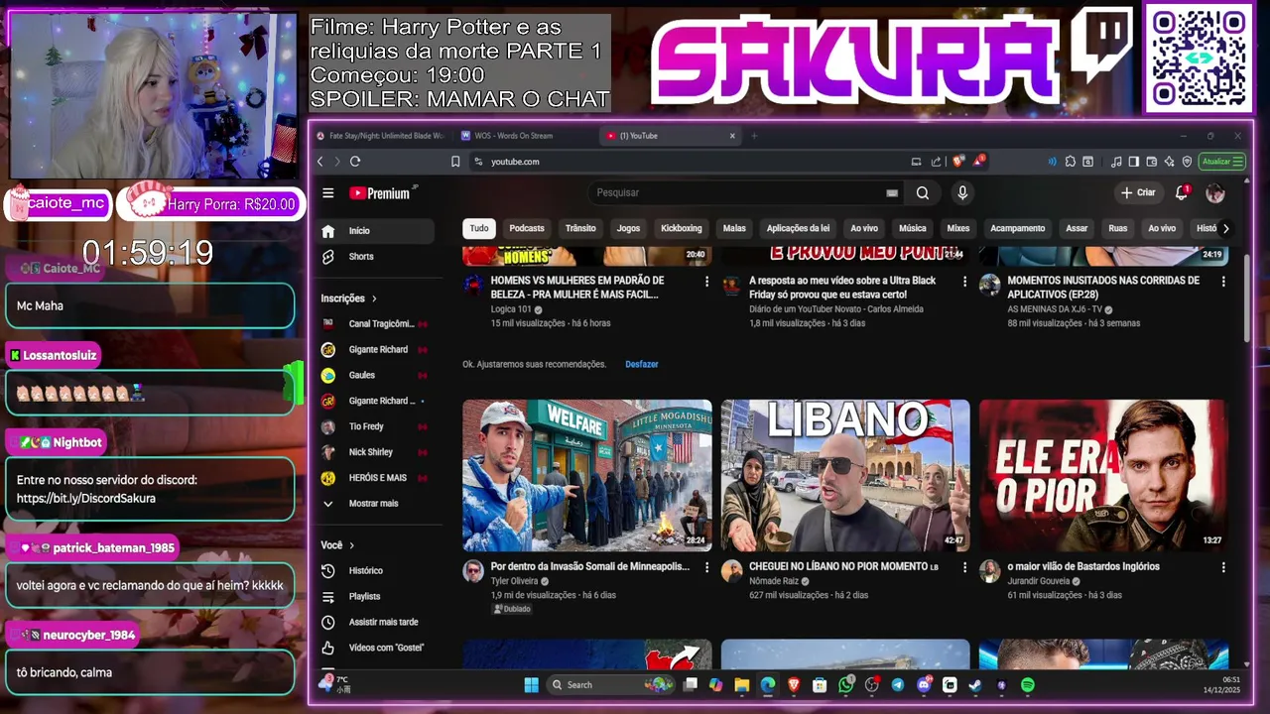The width and height of the screenshot is (1270, 714).
Task: Open Vídeos com "Gostei" in sidebar
Action: [386, 648]
